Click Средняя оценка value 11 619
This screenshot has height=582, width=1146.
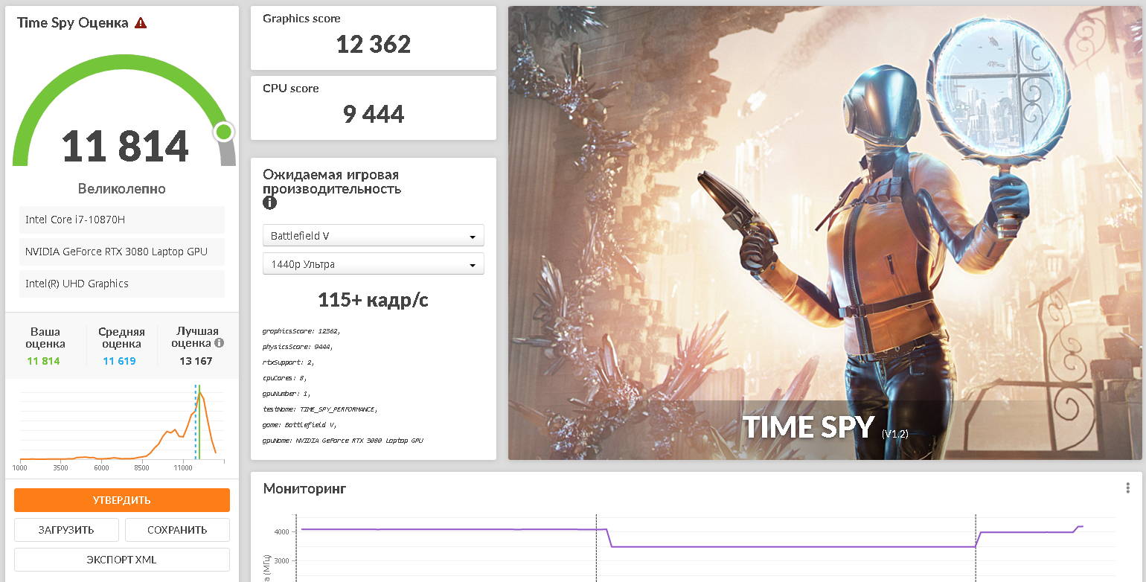coord(119,361)
